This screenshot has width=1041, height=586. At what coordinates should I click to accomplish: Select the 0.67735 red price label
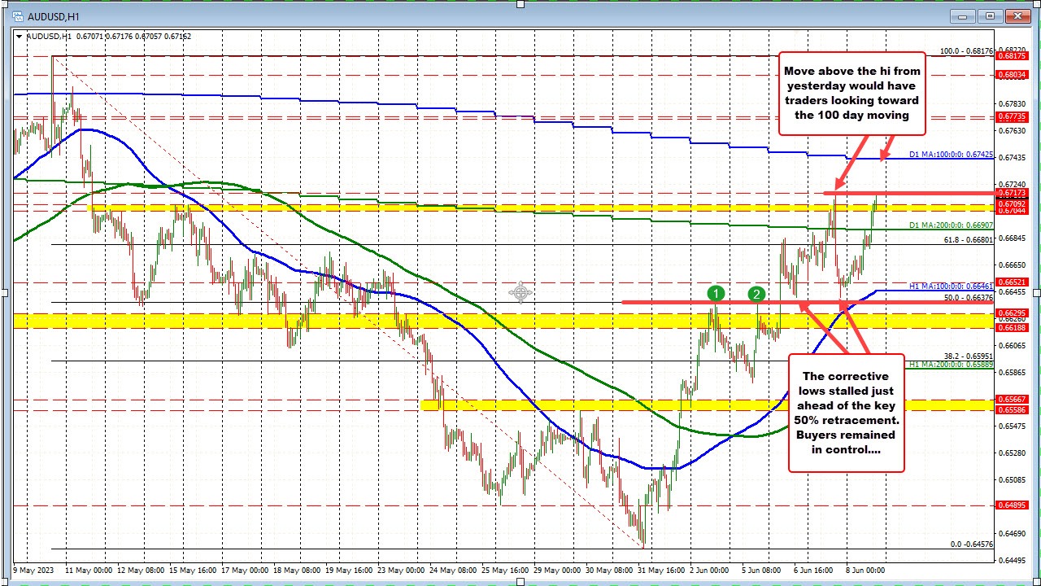point(1012,117)
